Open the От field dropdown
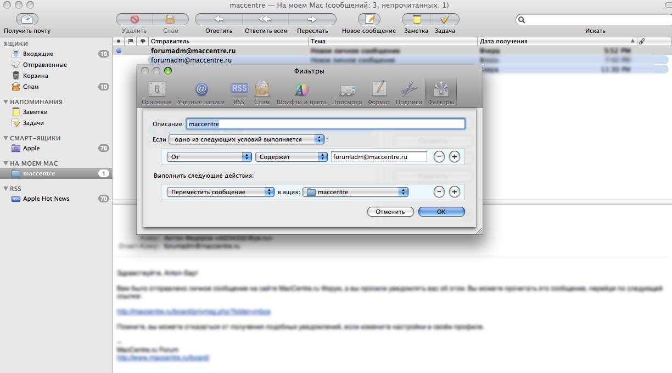The height and width of the screenshot is (373, 672). click(209, 157)
